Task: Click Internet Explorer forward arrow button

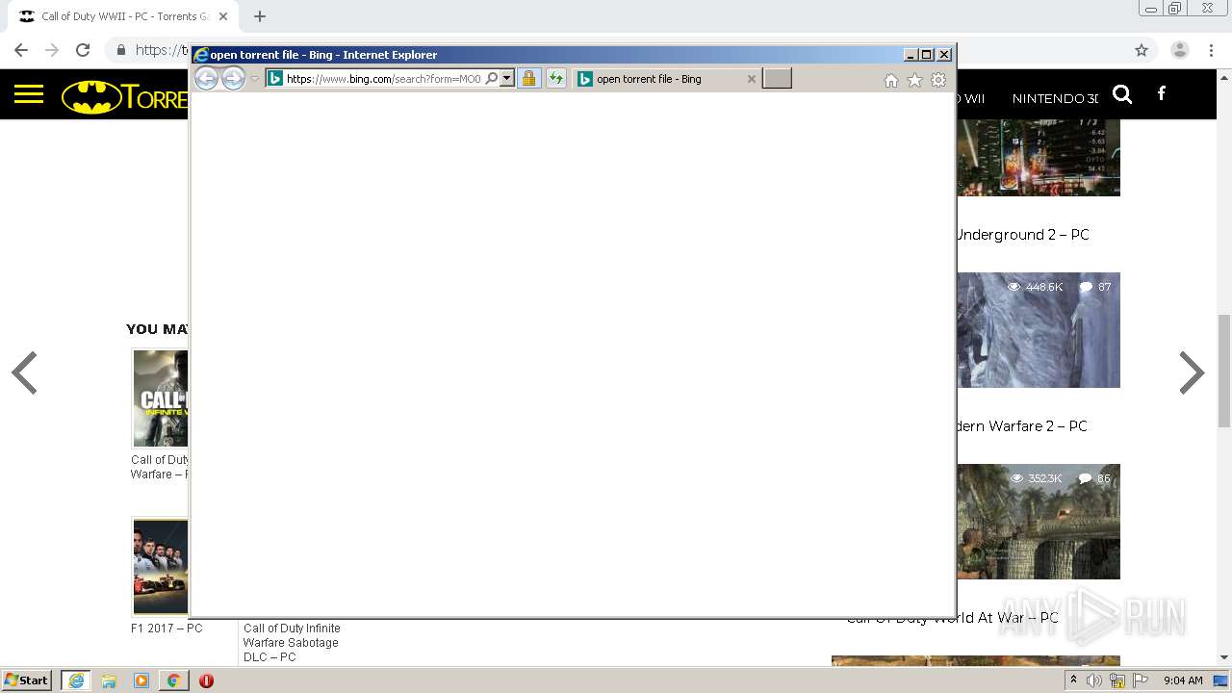Action: [233, 79]
